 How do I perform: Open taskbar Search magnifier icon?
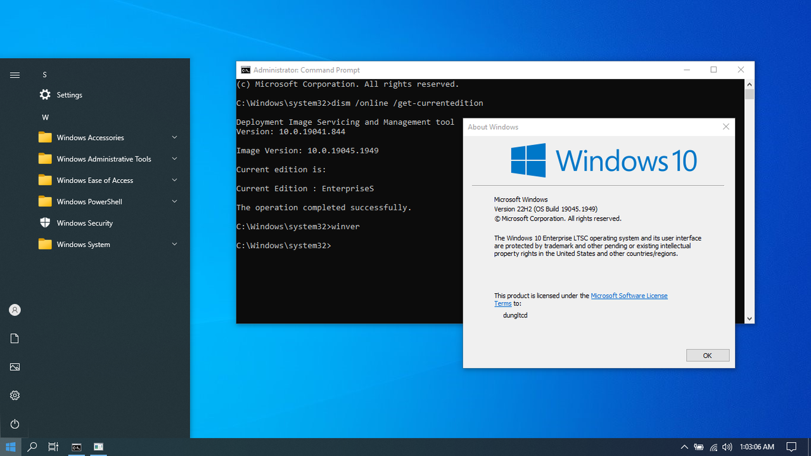pos(32,447)
